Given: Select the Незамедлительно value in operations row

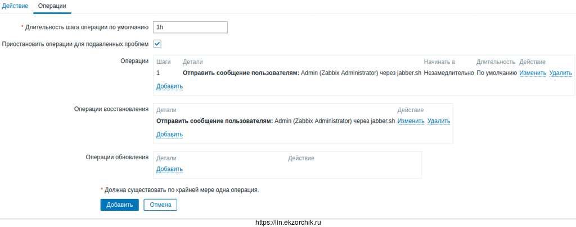Looking at the screenshot, I should click(x=448, y=73).
